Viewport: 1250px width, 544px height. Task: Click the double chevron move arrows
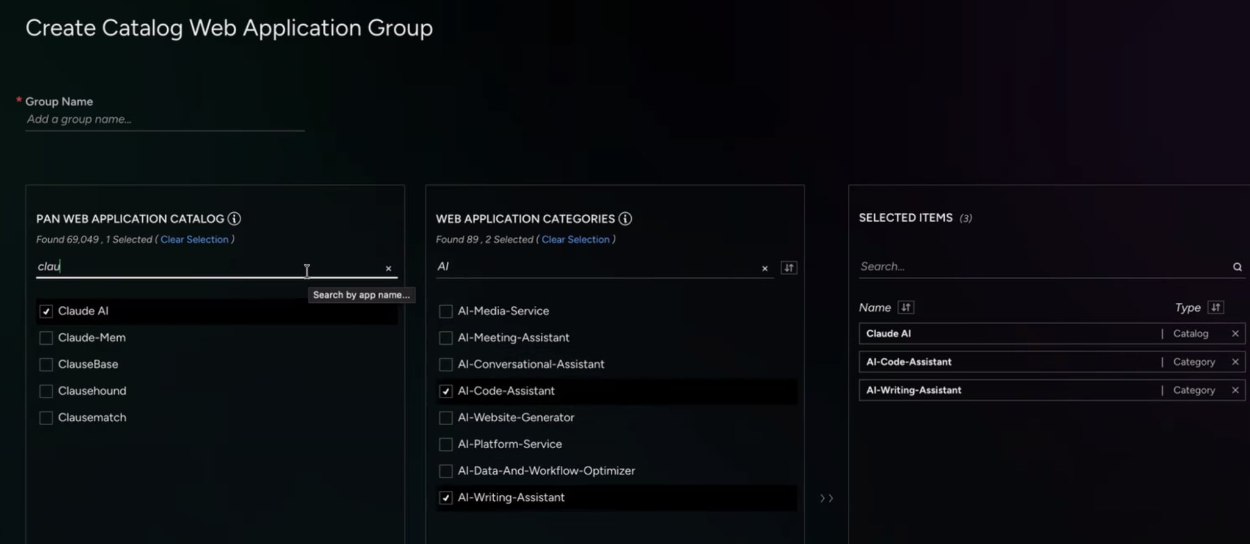tap(826, 498)
